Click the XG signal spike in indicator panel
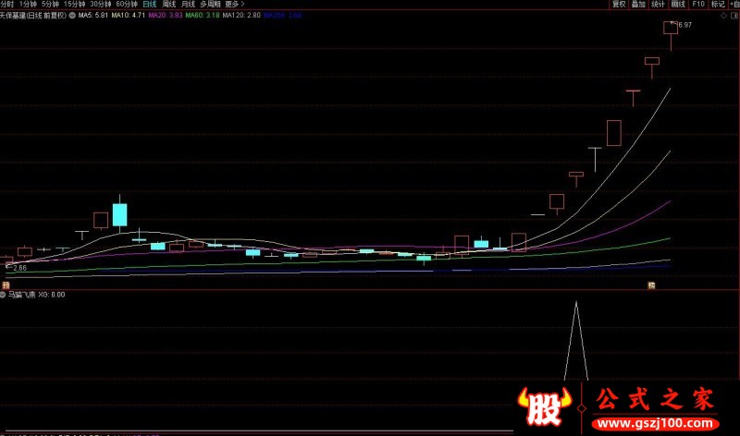Image resolution: width=740 pixels, height=436 pixels. click(576, 340)
